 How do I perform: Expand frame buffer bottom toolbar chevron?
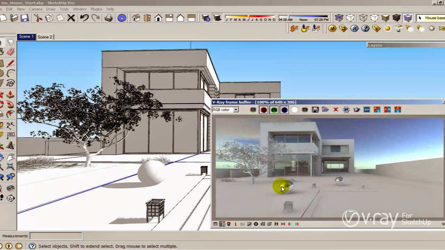click(443, 224)
